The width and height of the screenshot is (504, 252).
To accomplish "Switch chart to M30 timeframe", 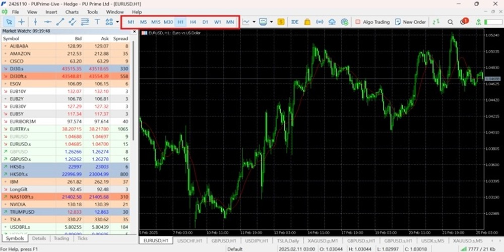I will click(x=168, y=22).
